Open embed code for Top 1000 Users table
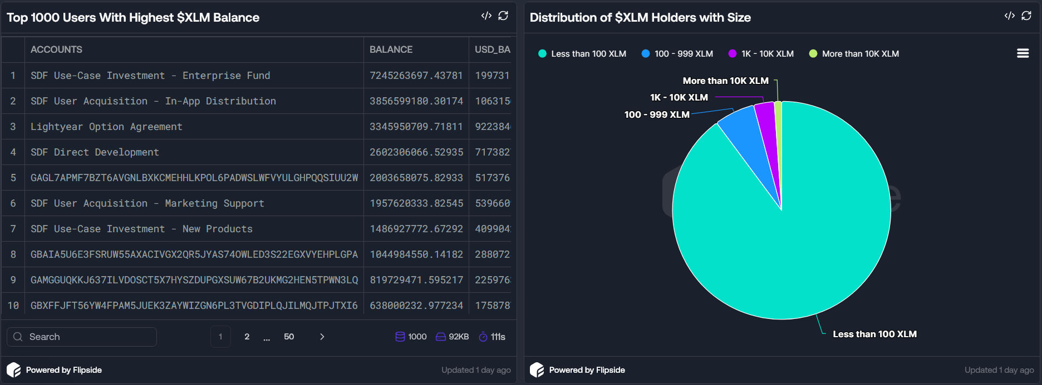 [486, 16]
